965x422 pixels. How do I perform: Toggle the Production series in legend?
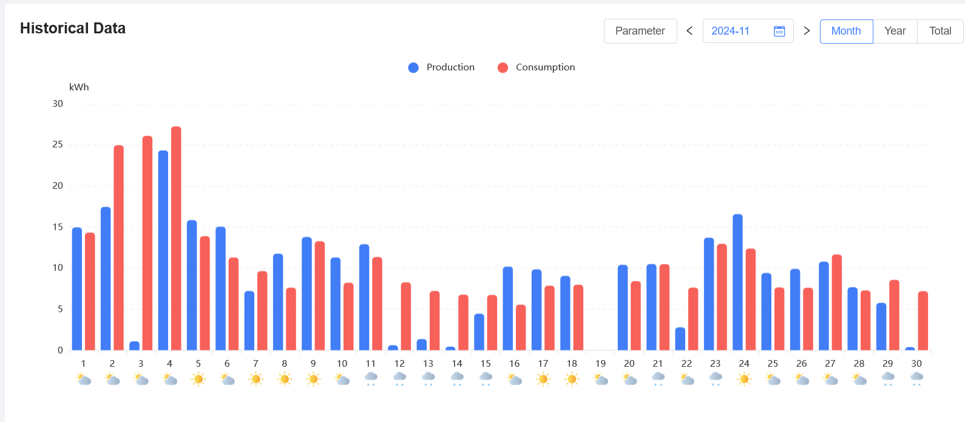450,67
